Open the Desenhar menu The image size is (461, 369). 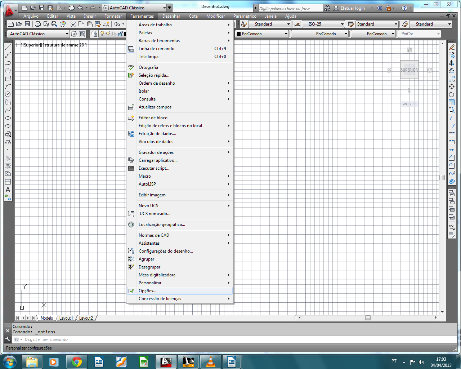171,16
